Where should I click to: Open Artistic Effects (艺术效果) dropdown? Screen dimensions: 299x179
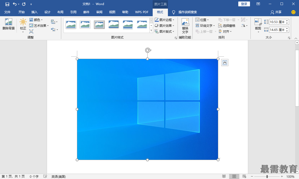(x=39, y=26)
